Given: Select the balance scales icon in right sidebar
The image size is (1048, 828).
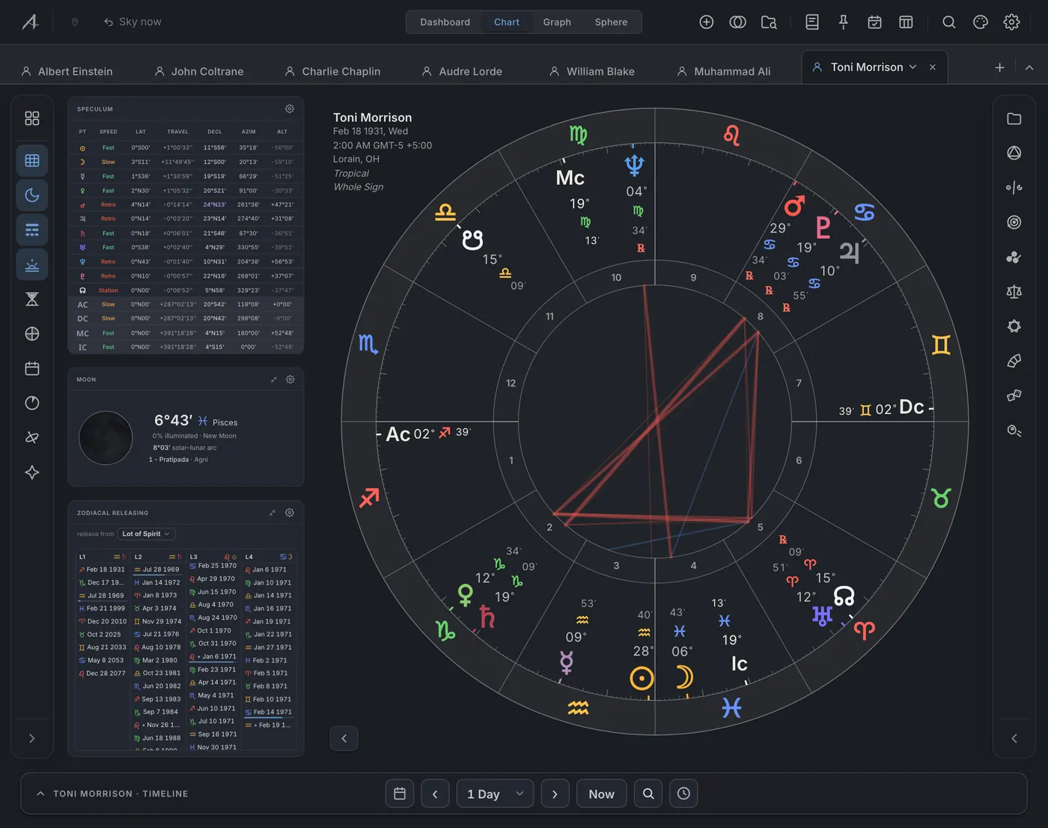Looking at the screenshot, I should coord(1014,292).
